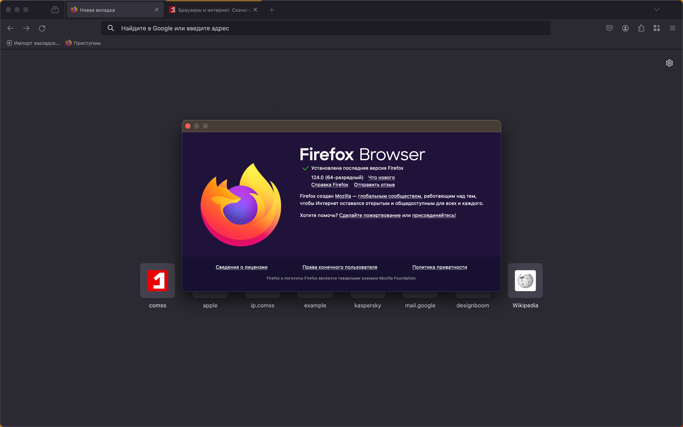Viewport: 683px width, 427px height.
Task: Open the Политика приватности link
Action: (x=440, y=267)
